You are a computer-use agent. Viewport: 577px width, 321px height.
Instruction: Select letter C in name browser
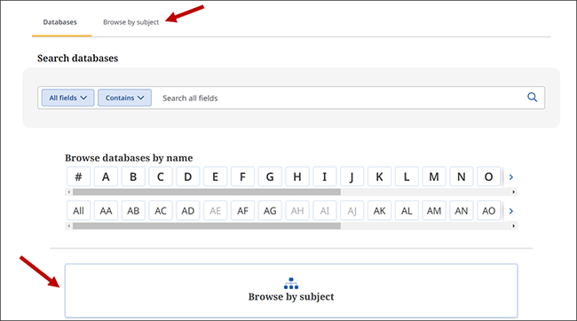pos(161,176)
